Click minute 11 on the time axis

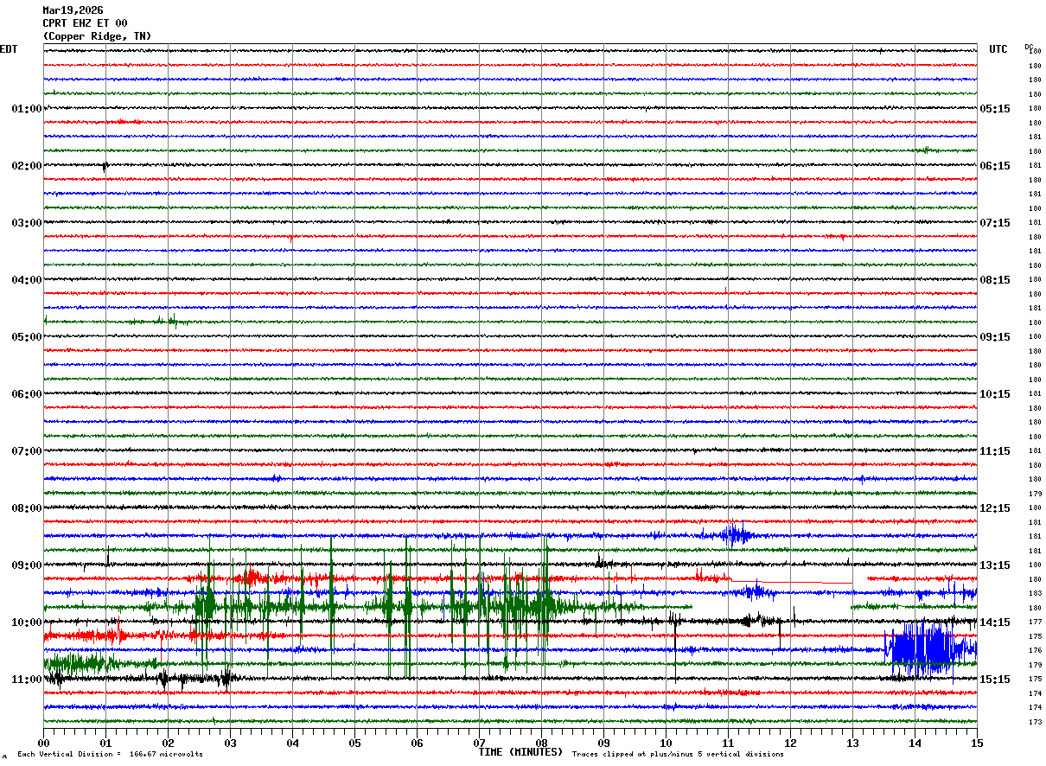click(x=728, y=743)
